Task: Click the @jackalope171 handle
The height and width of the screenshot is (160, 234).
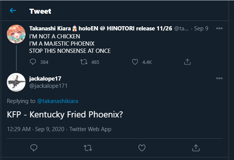Action: (x=48, y=86)
